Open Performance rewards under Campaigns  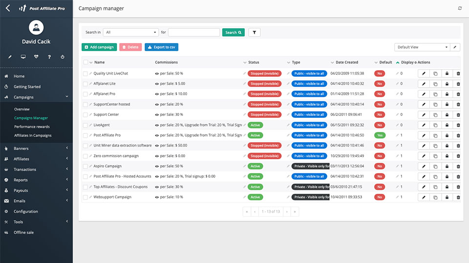[x=32, y=127]
